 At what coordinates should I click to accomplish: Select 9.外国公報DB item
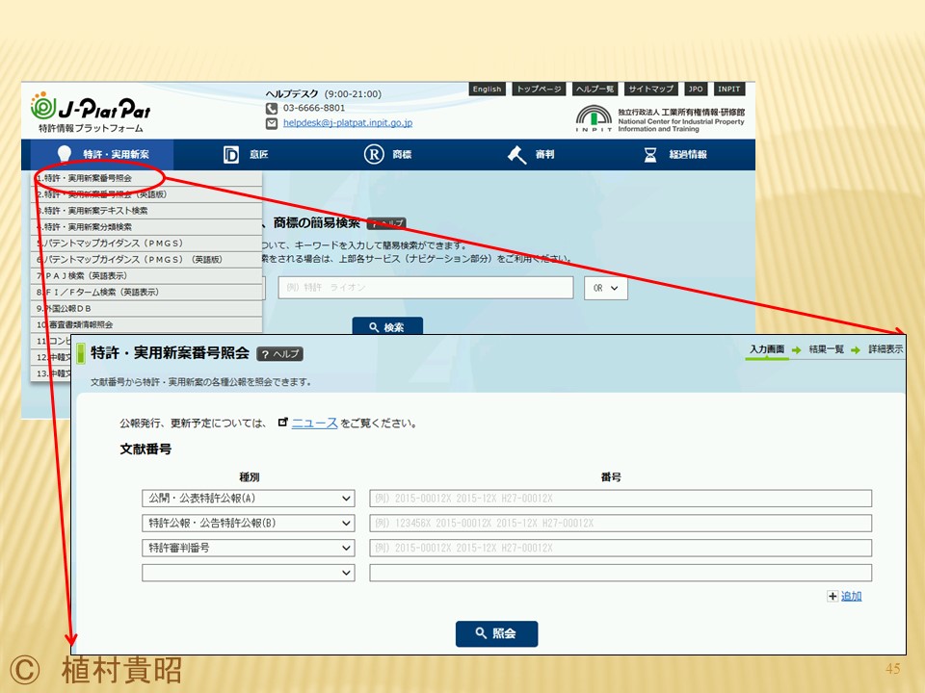pyautogui.click(x=146, y=309)
